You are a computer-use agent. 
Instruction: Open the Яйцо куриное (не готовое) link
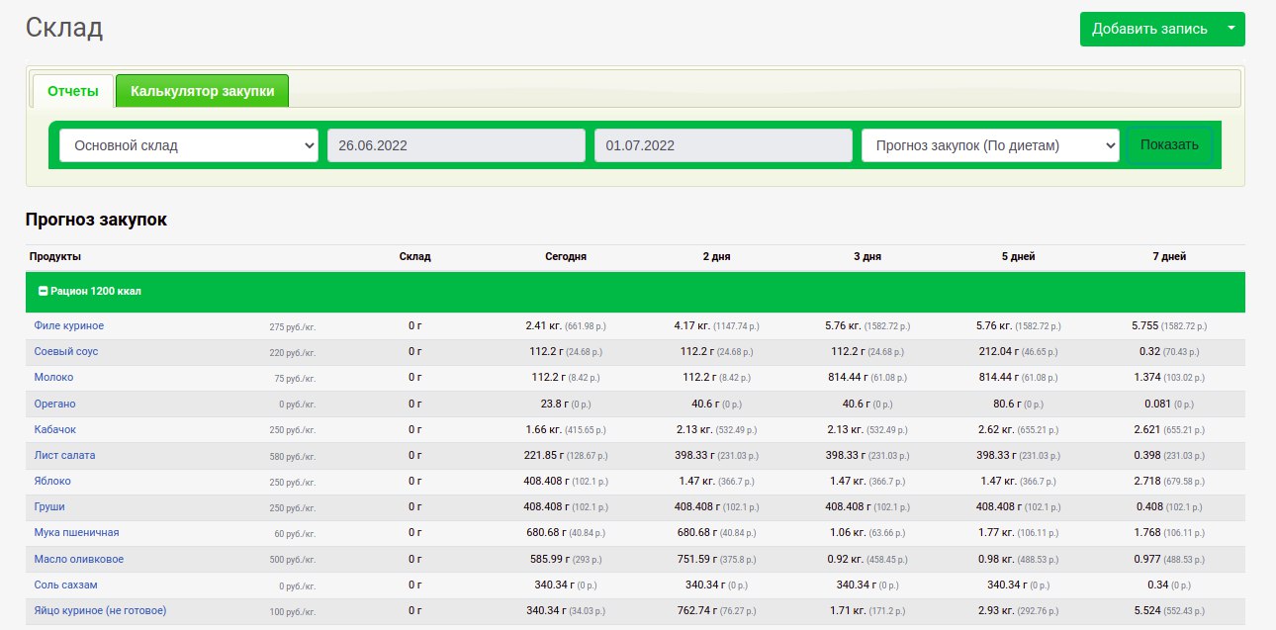[x=100, y=610]
